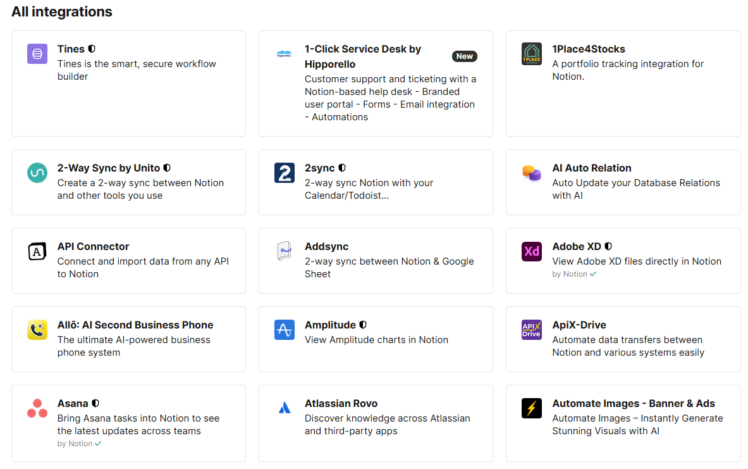Screen dimensions: 748x469
Task: Click the shield badge beside Asana
Action: click(95, 403)
